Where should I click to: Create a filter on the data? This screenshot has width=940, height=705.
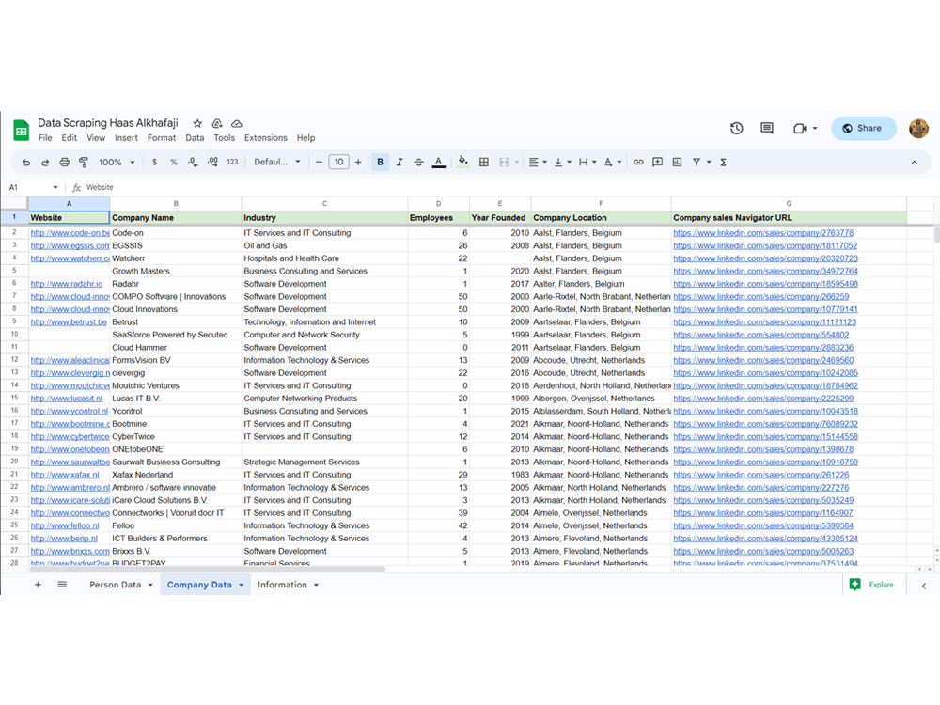[697, 162]
